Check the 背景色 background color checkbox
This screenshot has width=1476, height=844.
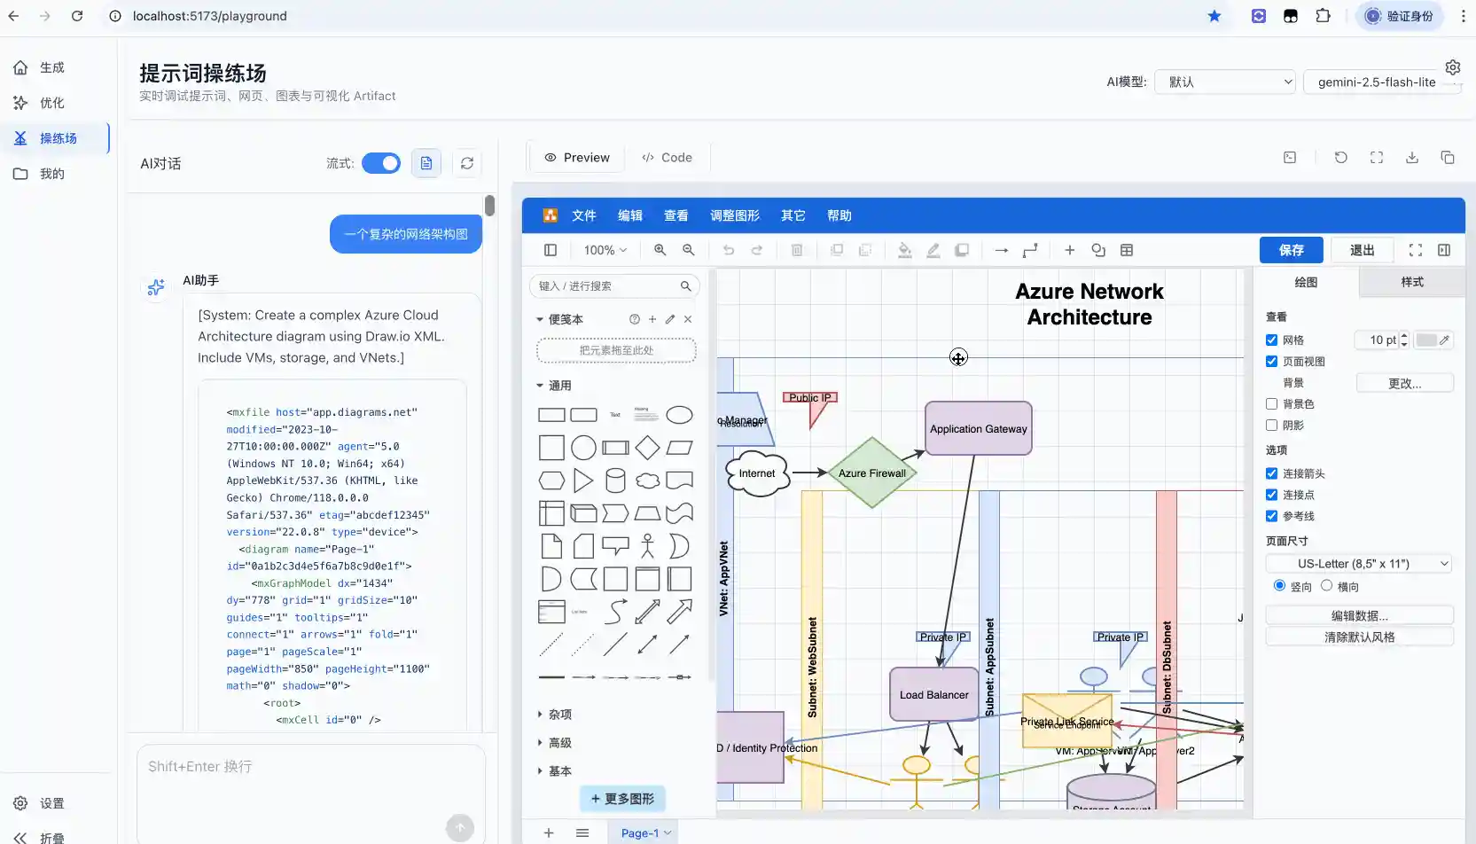click(1272, 404)
